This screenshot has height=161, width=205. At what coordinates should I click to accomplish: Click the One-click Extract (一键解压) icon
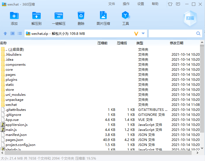[59, 16]
